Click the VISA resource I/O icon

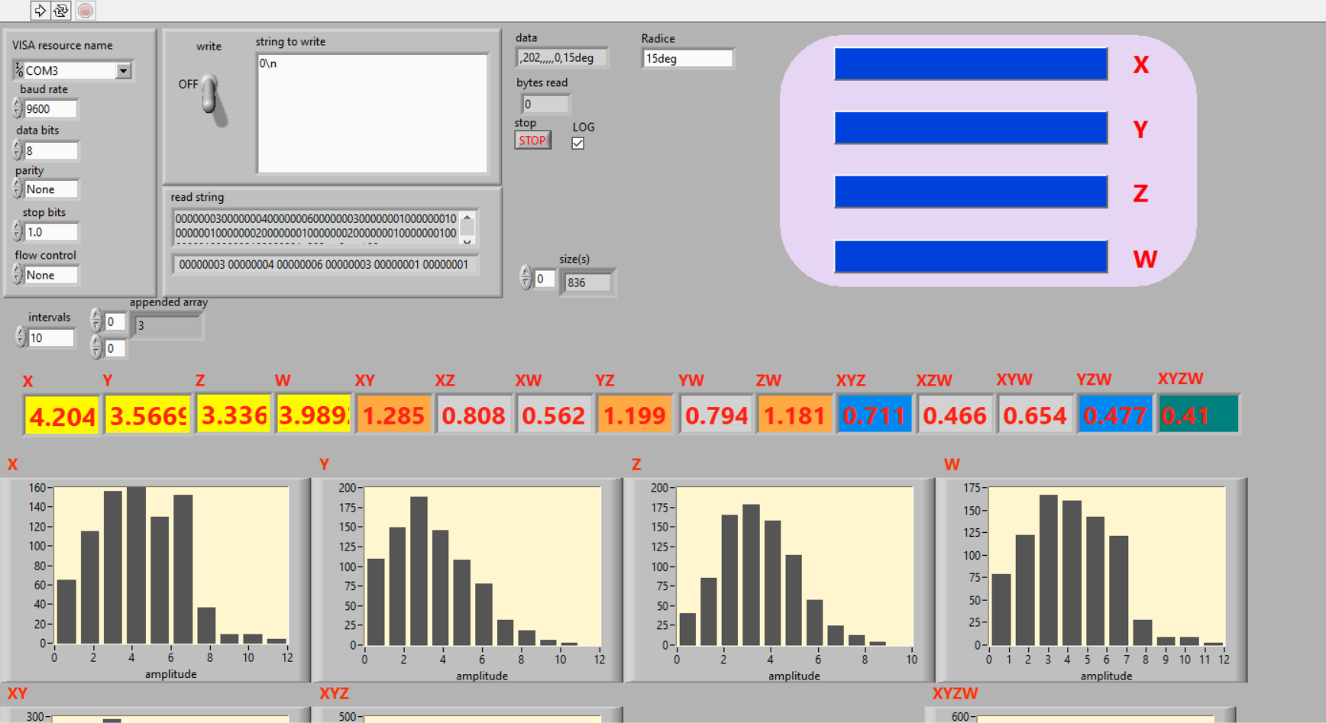19,70
